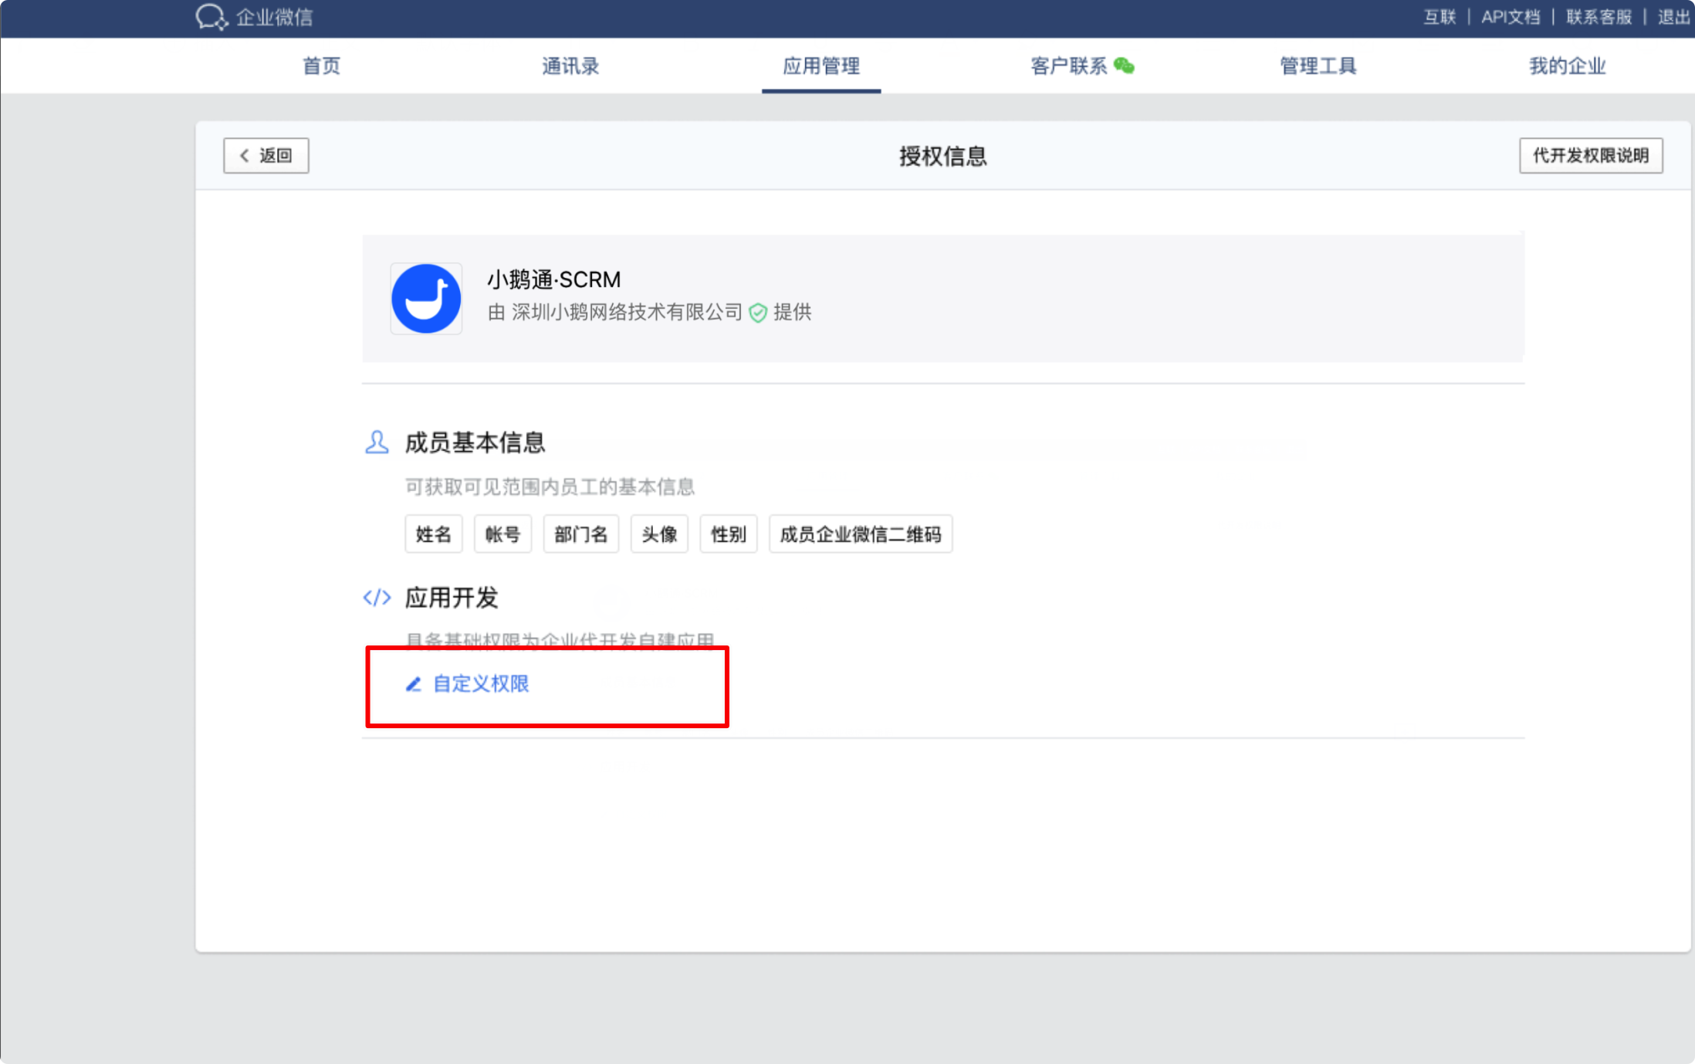Open 代开发权限说明 button

click(1591, 155)
